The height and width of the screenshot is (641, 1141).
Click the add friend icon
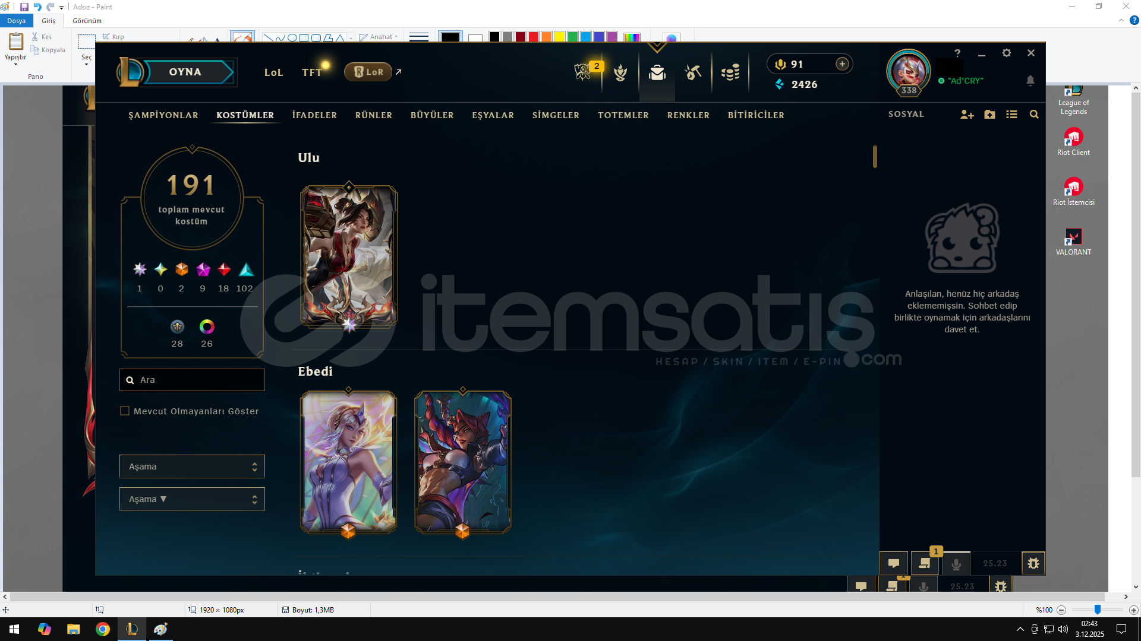tap(967, 115)
